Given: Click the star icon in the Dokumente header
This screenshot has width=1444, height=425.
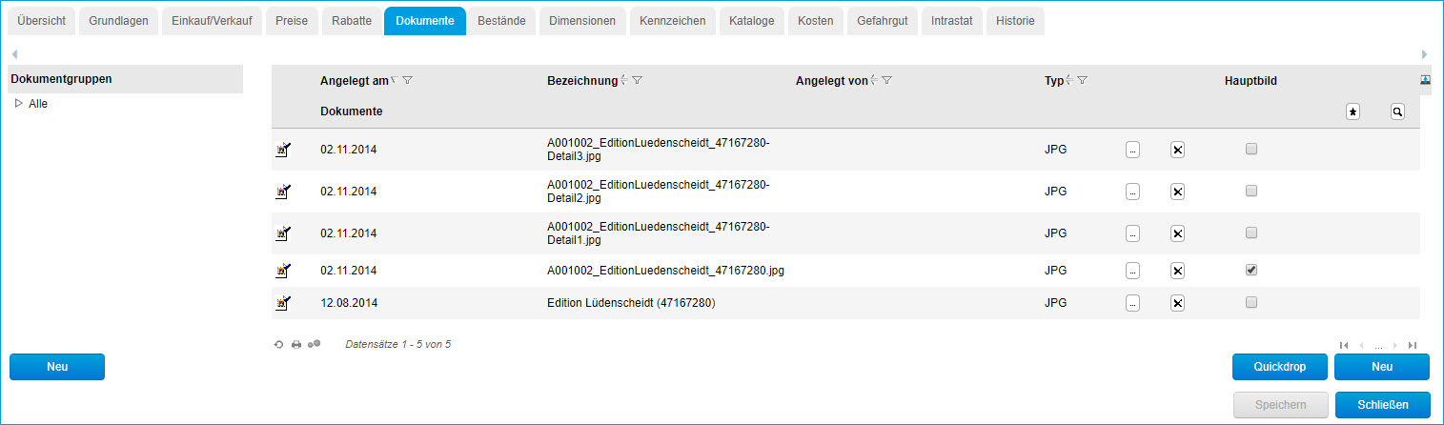Looking at the screenshot, I should click(x=1352, y=111).
